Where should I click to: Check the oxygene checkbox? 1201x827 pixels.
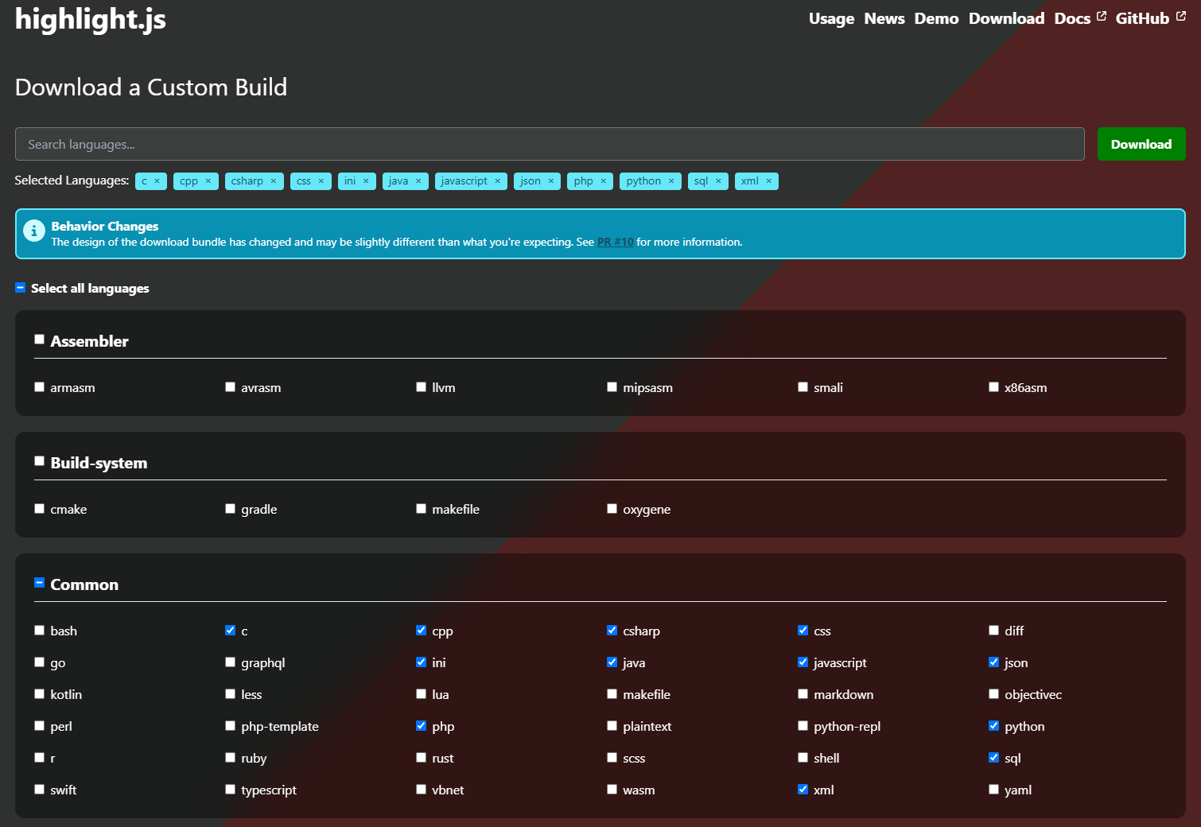pyautogui.click(x=612, y=509)
